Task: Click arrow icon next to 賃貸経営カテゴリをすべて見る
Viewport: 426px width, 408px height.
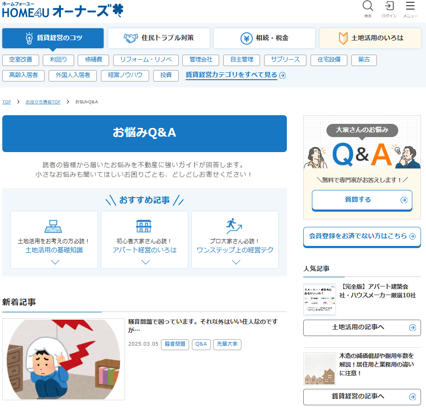Action: (282, 76)
